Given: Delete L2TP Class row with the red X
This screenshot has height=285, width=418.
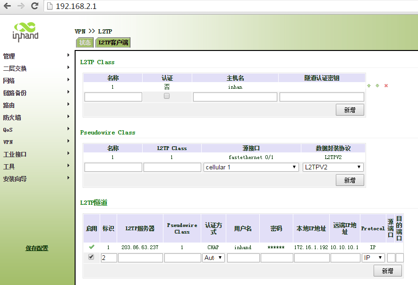Looking at the screenshot, I should point(386,86).
